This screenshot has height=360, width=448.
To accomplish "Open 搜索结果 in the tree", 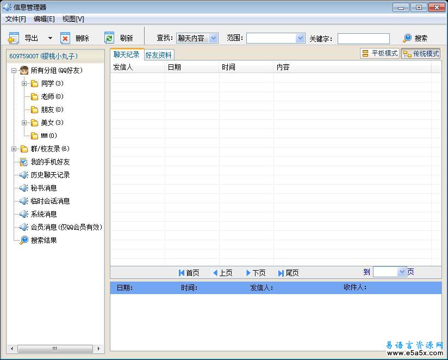I will pos(43,240).
